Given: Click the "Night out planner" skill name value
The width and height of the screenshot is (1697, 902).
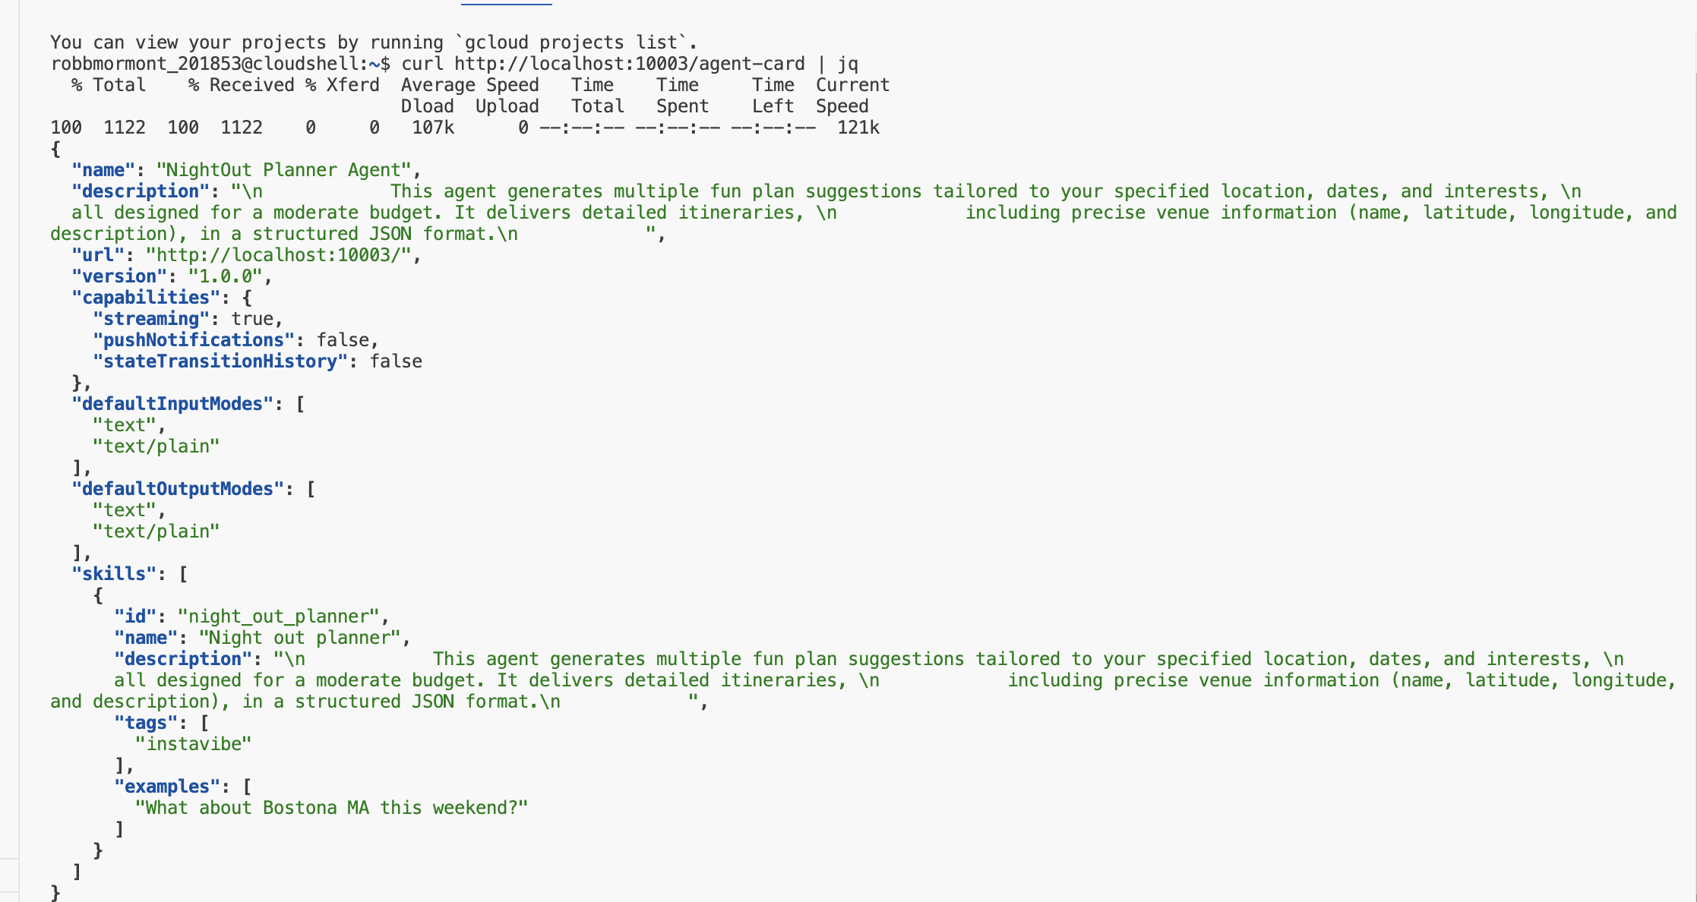Looking at the screenshot, I should pos(299,638).
